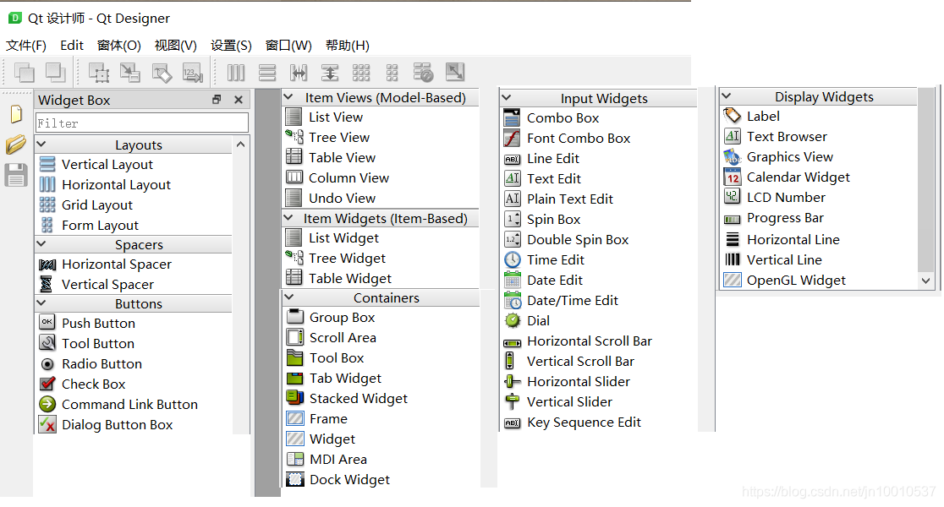944x507 pixels.
Task: Apply Lay Out Vertically from toolbar
Action: coord(266,73)
